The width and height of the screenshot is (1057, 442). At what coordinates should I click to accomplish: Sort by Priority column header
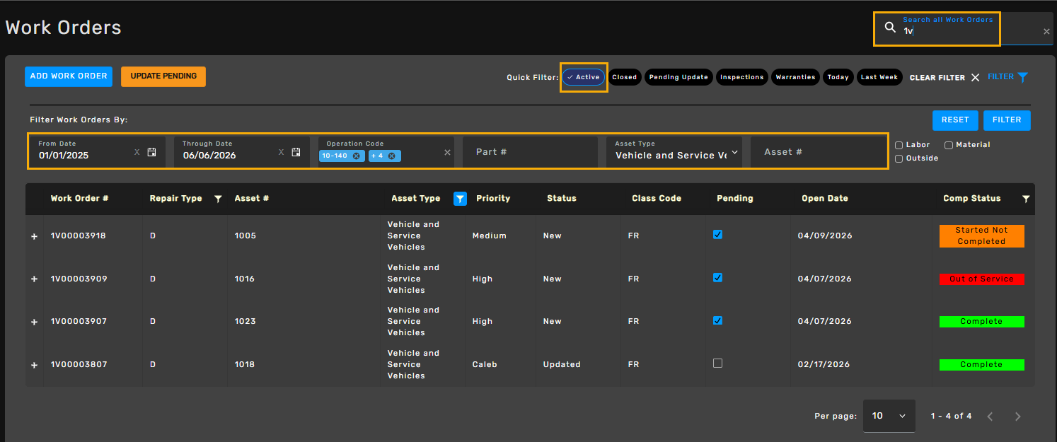pos(493,199)
